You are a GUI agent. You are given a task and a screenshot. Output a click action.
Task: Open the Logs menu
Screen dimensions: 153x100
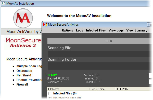[80, 30]
